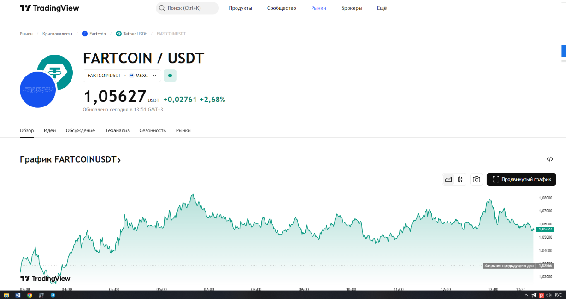Click the price value 1,05627
Image resolution: width=566 pixels, height=299 pixels.
click(x=115, y=97)
